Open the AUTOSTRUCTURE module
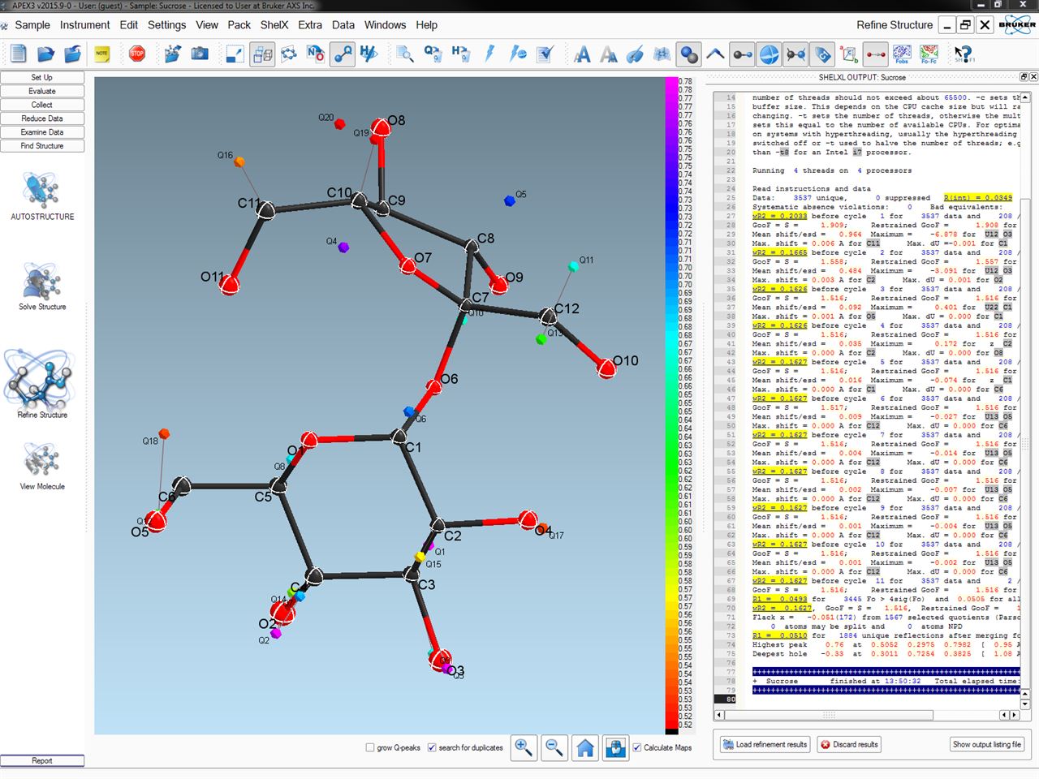1039x779 pixels. [x=42, y=195]
